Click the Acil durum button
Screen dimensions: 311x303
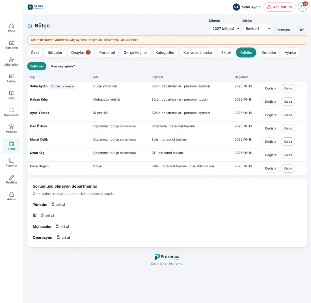click(279, 7)
